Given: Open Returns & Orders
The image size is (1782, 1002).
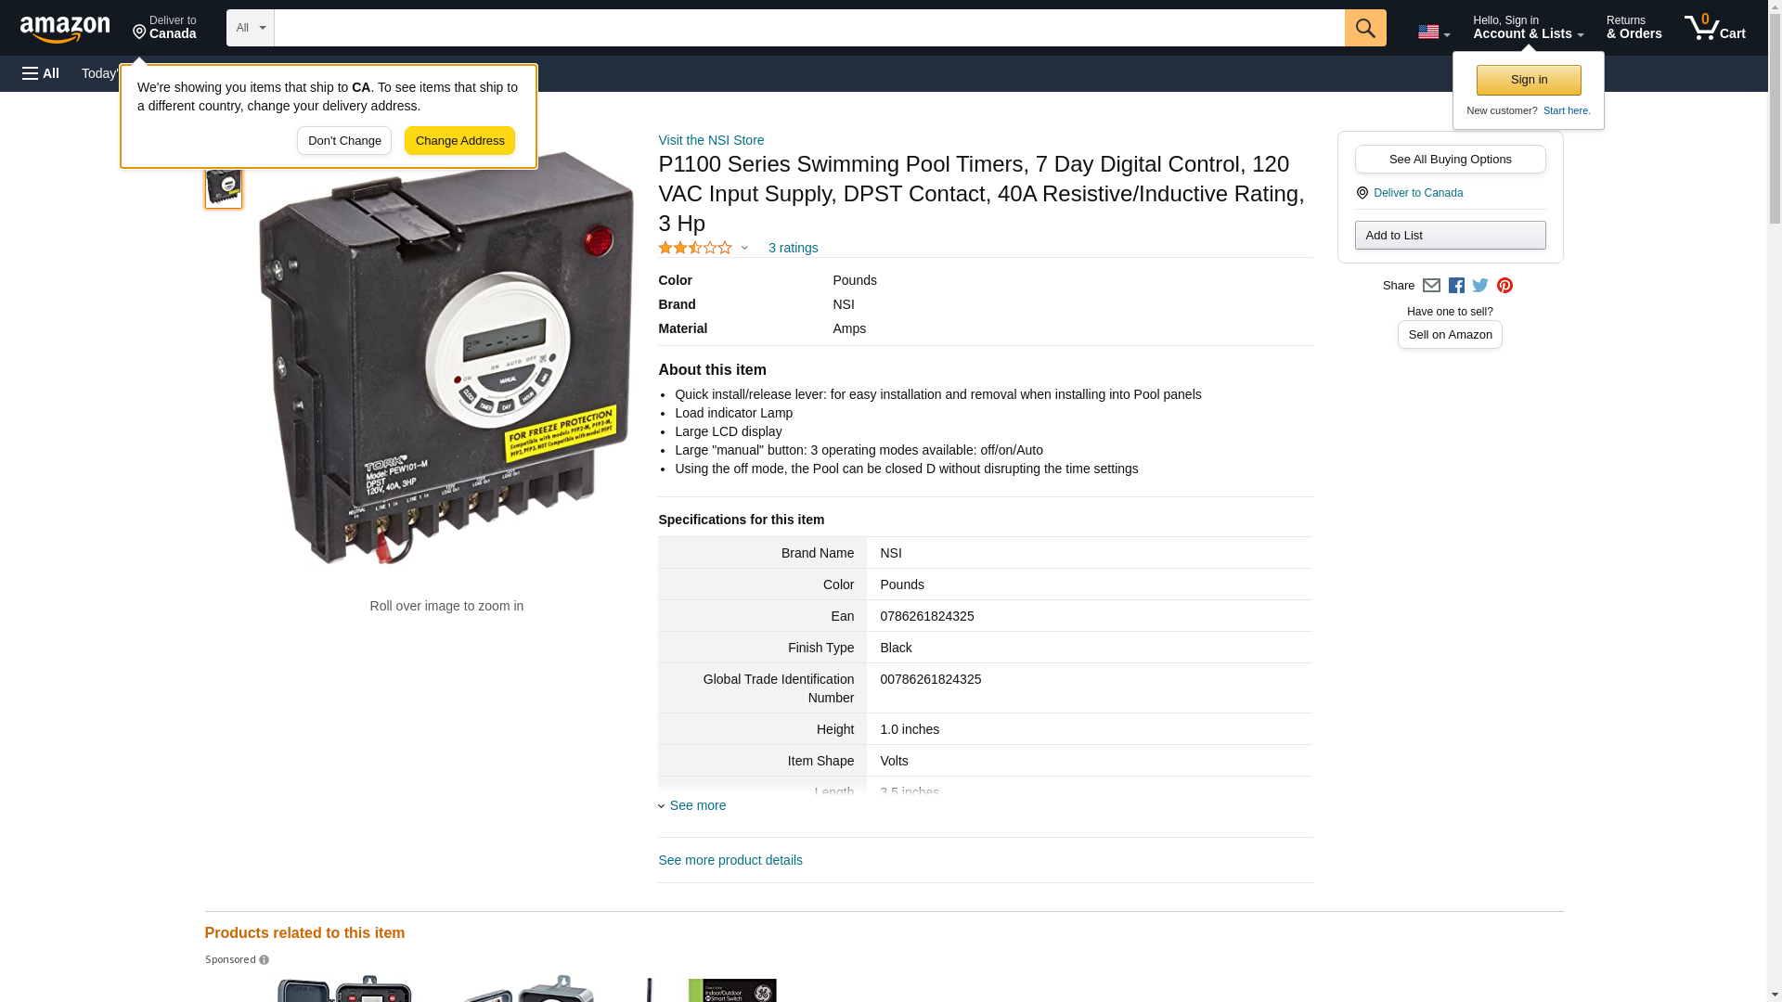Looking at the screenshot, I should pos(1633,28).
